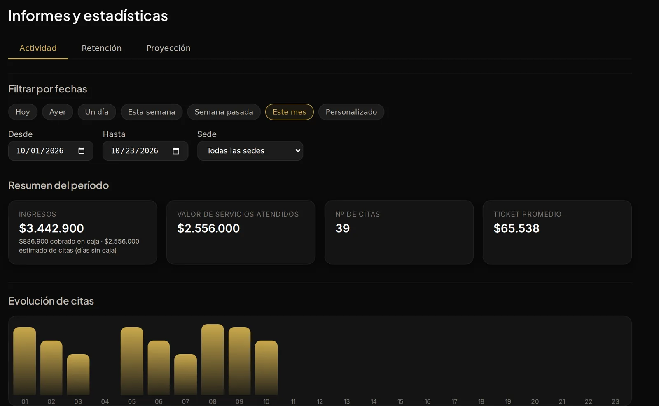Click the chart bar for day 10
Image resolution: width=659 pixels, height=406 pixels.
tap(266, 368)
